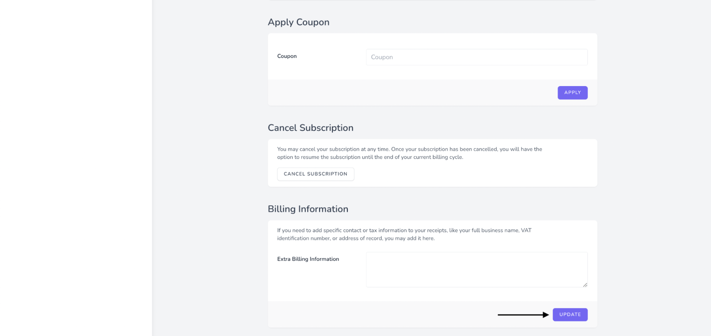Click the Extra Billing Information label
The width and height of the screenshot is (711, 336).
tap(308, 259)
